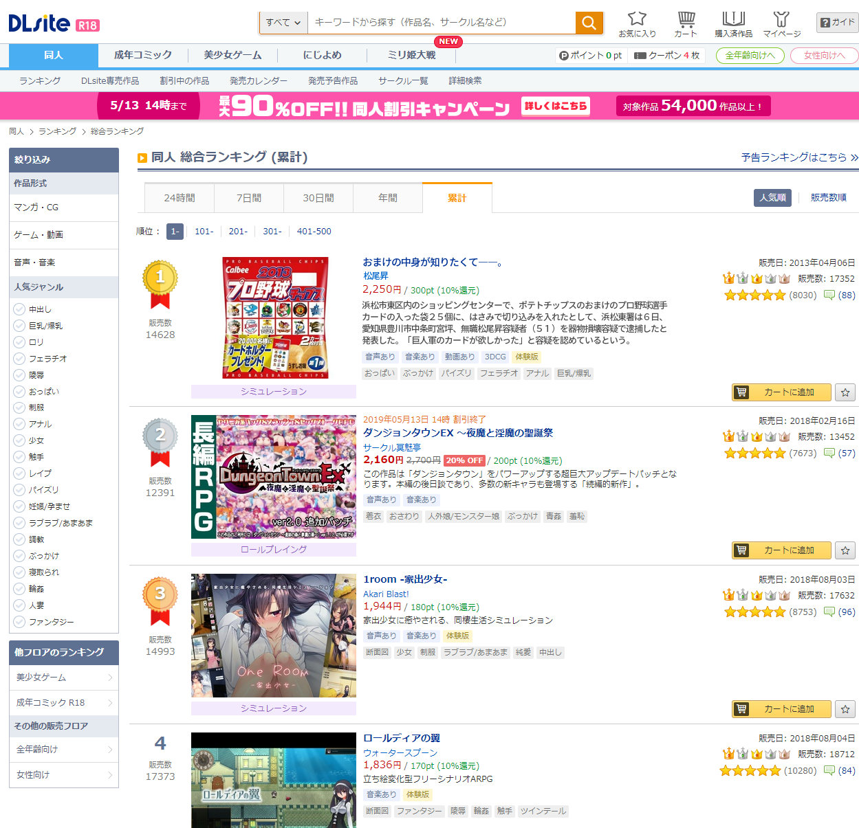Open the ロールディアの翼 game thumbnail

coord(273,780)
